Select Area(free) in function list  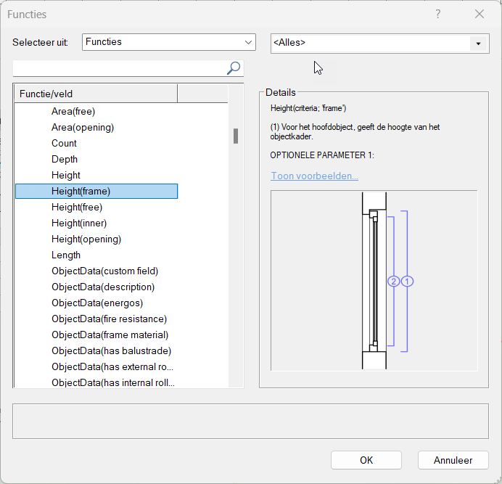pyautogui.click(x=73, y=111)
